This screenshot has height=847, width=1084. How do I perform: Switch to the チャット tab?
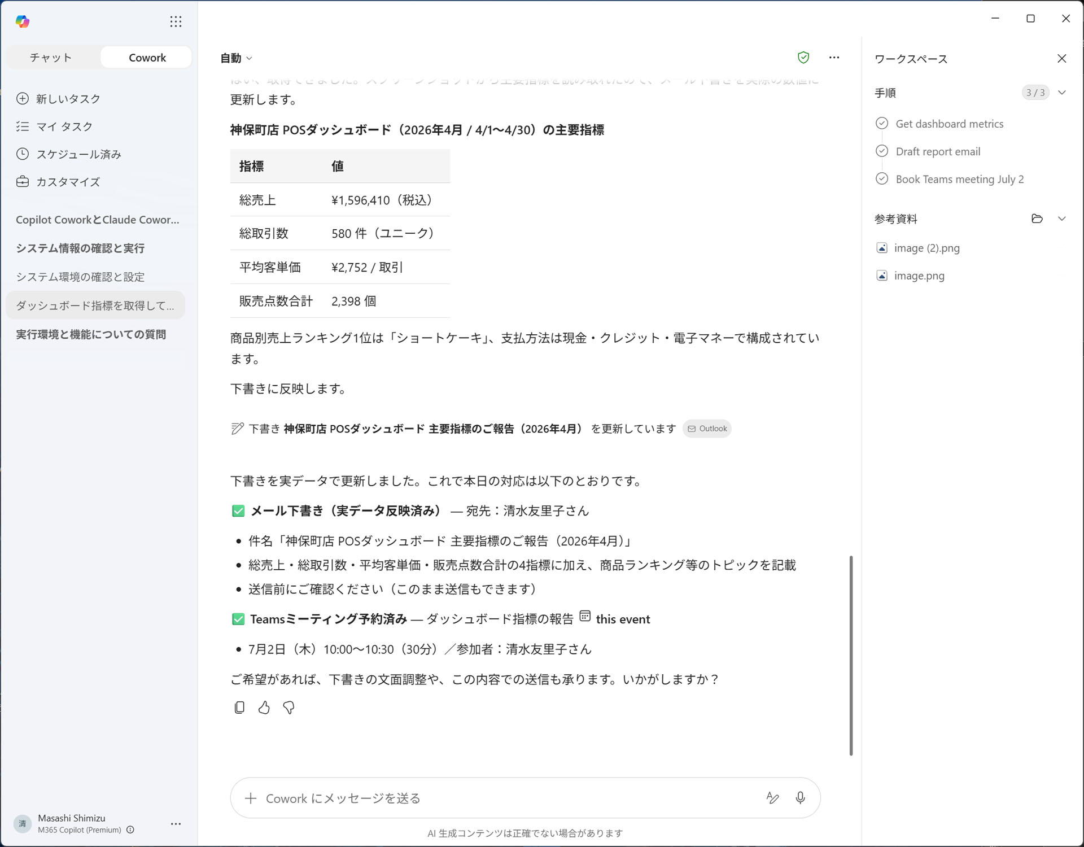pyautogui.click(x=51, y=57)
